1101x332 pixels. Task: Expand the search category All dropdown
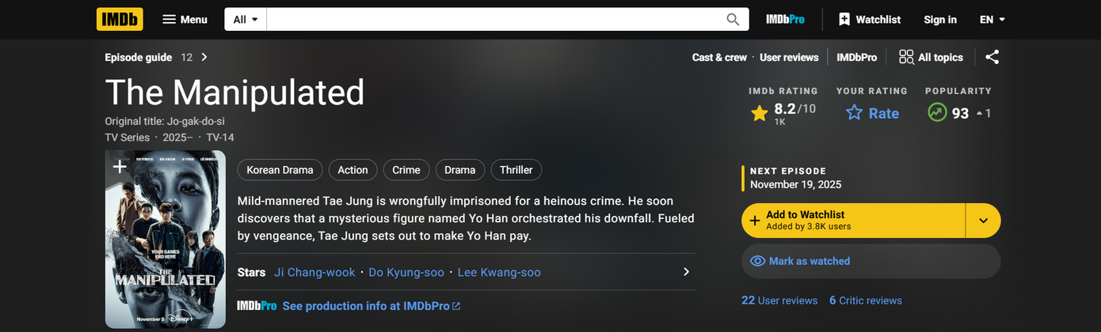[x=246, y=19]
